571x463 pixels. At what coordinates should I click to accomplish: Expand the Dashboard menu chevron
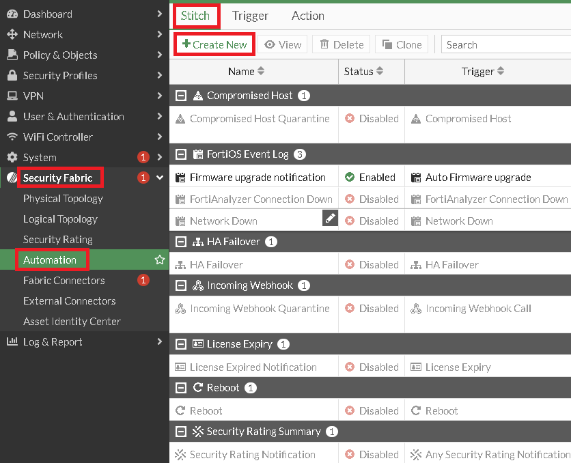pyautogui.click(x=159, y=14)
